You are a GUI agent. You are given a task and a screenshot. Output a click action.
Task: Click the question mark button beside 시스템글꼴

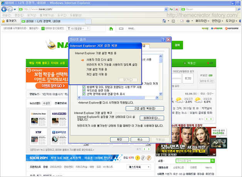(87, 29)
